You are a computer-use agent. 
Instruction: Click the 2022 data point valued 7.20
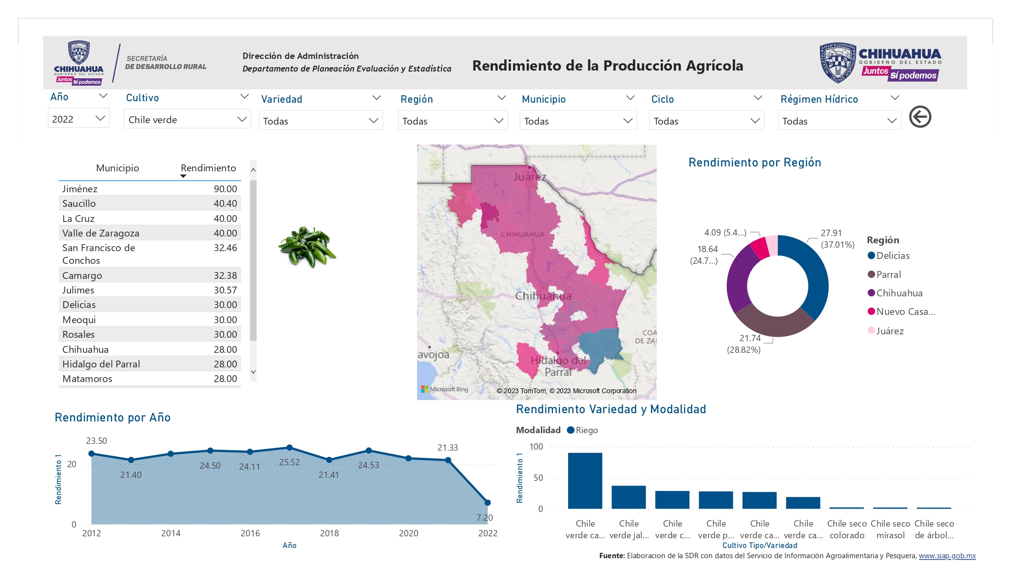point(488,503)
